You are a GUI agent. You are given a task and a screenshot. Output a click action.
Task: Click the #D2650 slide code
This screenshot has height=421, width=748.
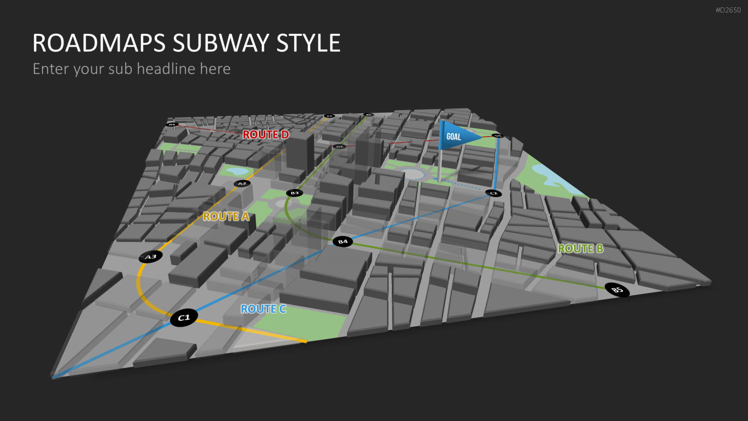728,10
